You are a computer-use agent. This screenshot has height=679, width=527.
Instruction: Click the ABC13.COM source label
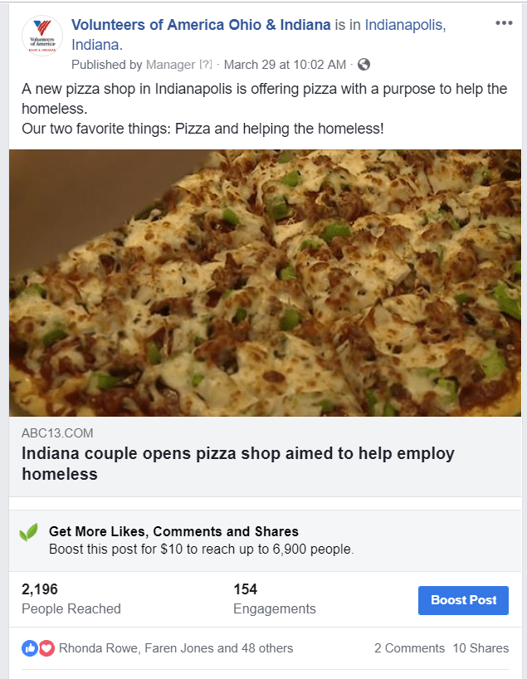(57, 433)
